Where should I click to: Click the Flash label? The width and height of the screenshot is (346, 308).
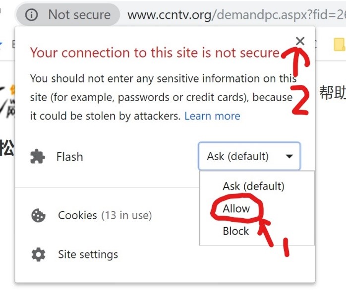[70, 157]
